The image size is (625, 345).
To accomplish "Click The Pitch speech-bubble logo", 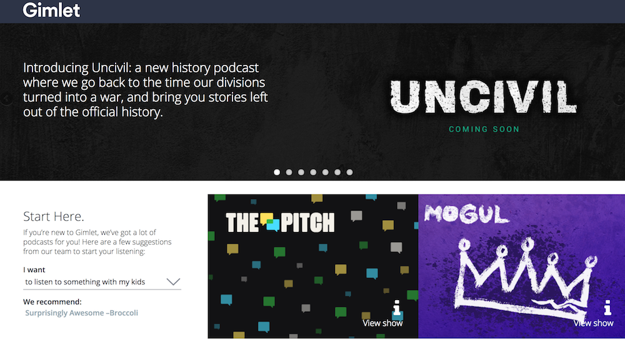I will [x=280, y=223].
